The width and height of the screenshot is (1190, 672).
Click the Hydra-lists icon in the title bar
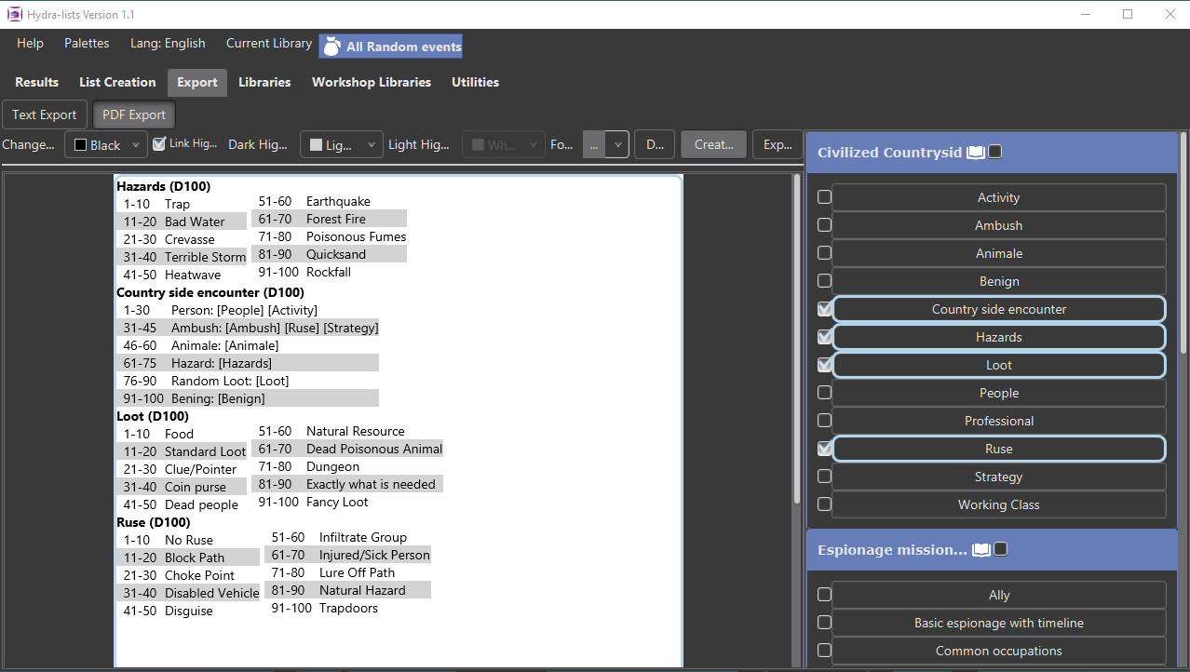pos(13,14)
